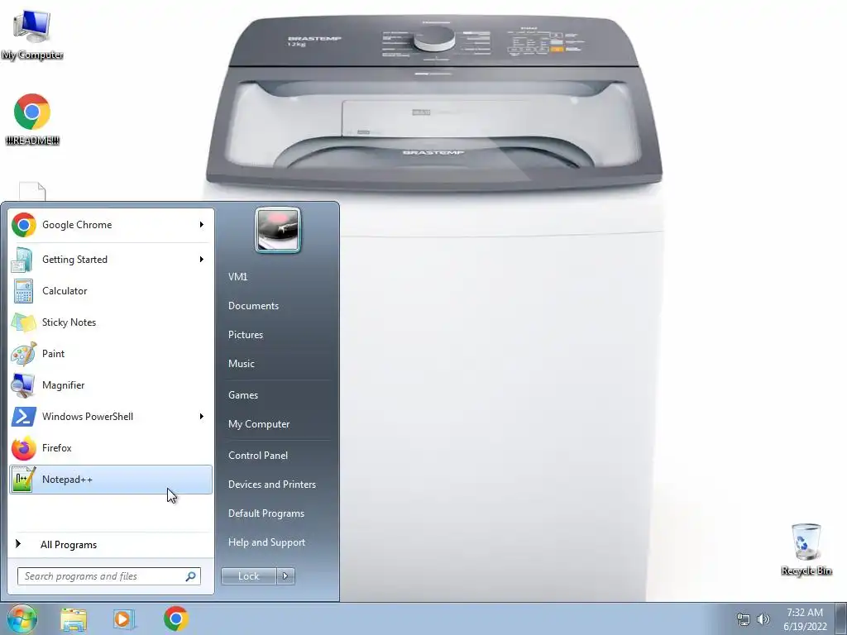Select the Recycle Bin desktop icon
This screenshot has width=847, height=635.
[x=806, y=549]
